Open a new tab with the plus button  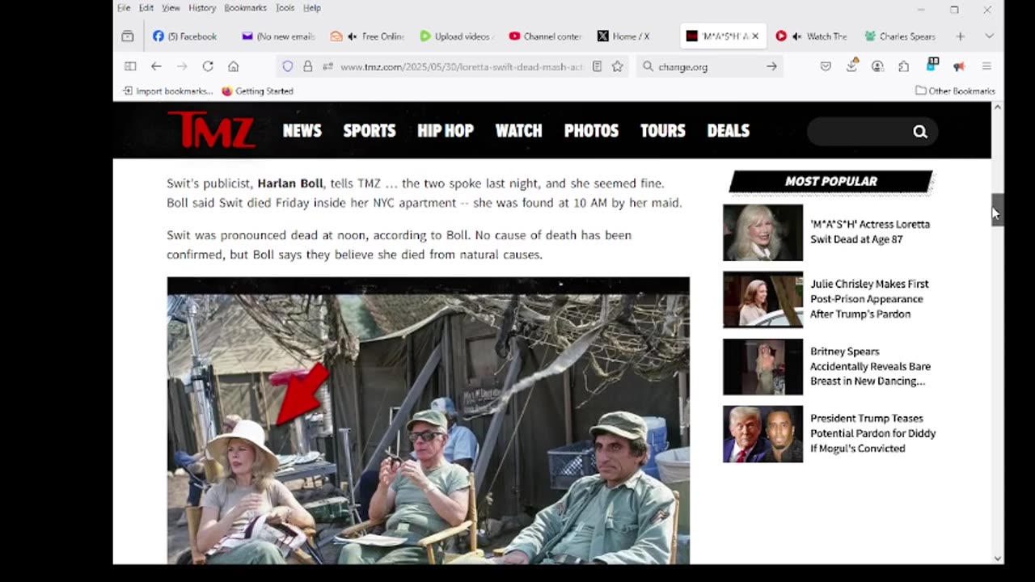click(x=960, y=36)
